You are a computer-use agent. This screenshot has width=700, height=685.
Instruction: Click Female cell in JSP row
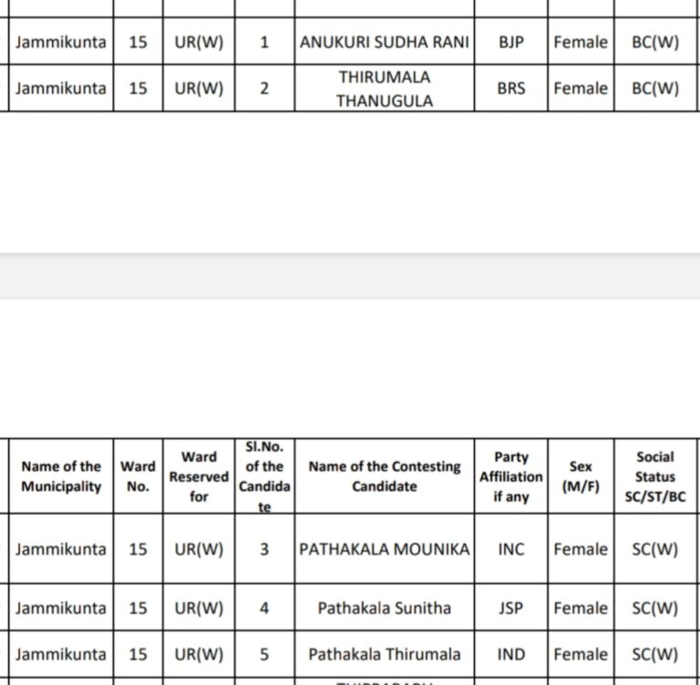[x=581, y=608]
